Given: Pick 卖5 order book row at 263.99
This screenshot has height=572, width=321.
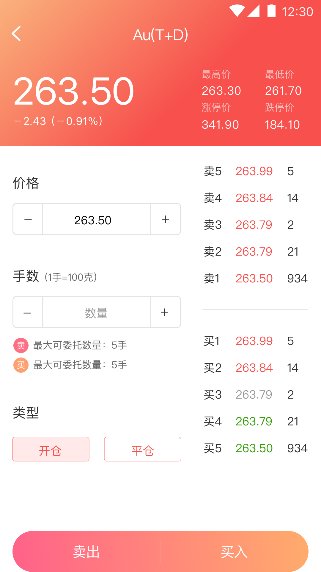Looking at the screenshot, I should point(255,171).
